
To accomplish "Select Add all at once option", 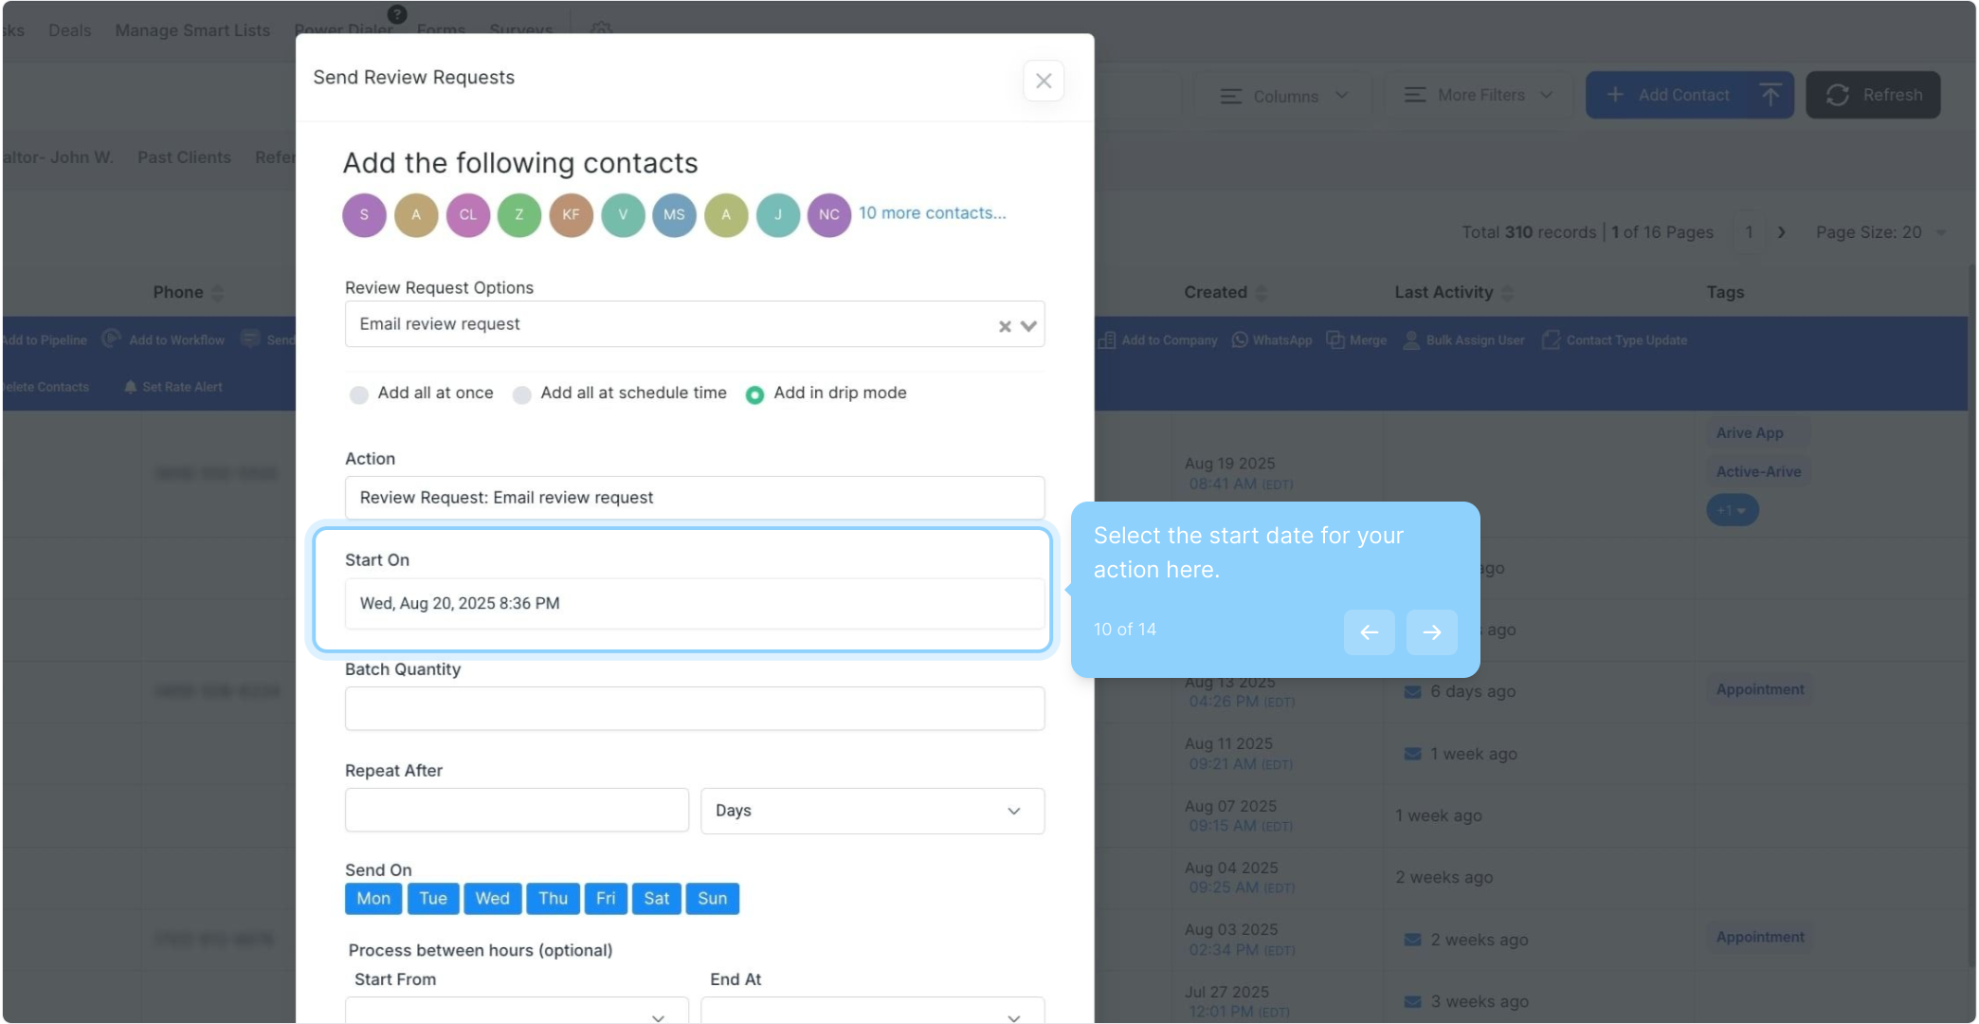I will [x=359, y=394].
